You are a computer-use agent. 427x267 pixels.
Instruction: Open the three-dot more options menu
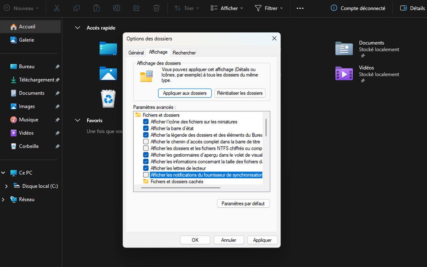[x=300, y=8]
